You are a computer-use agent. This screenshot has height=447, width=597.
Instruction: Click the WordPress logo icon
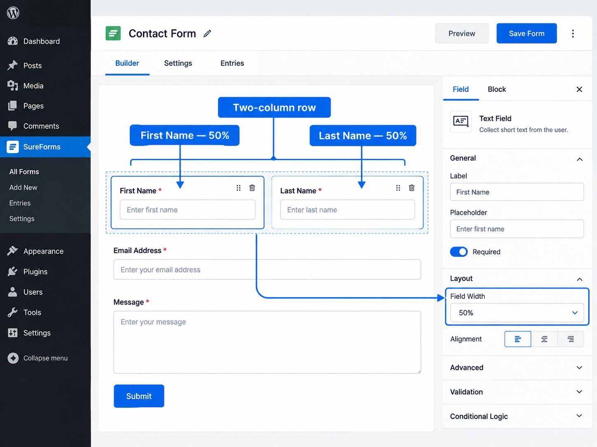click(x=13, y=13)
